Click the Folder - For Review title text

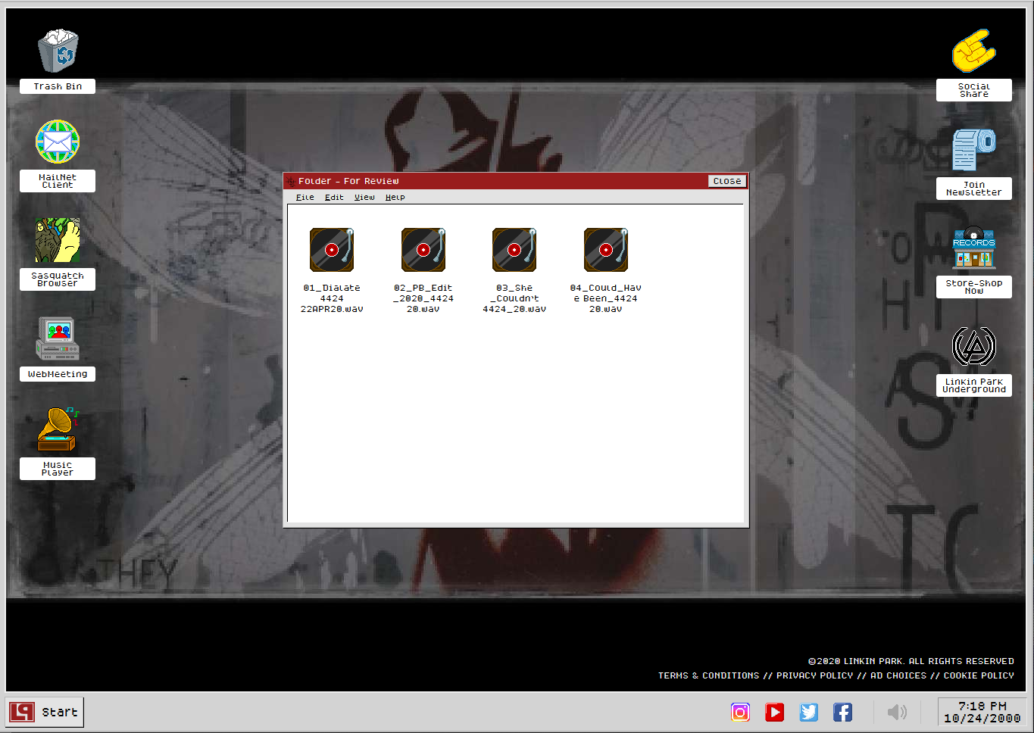[348, 182]
